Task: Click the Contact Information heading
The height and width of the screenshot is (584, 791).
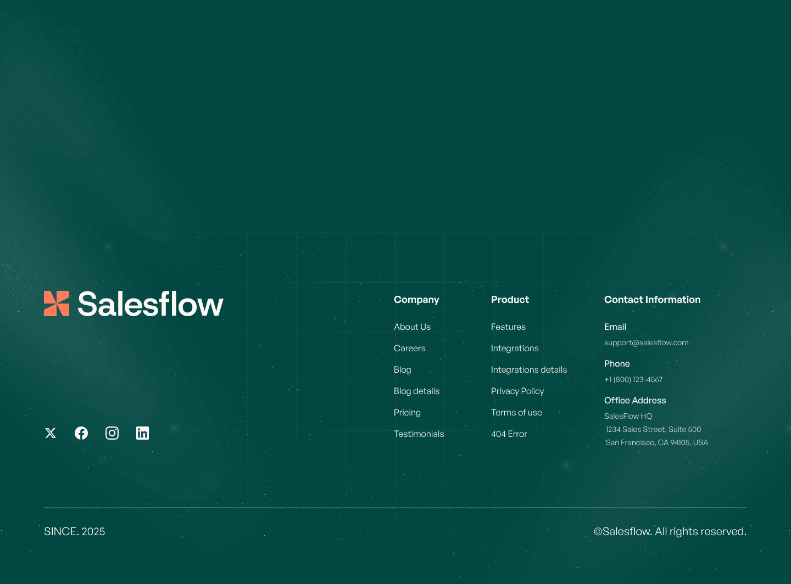Action: (x=652, y=300)
